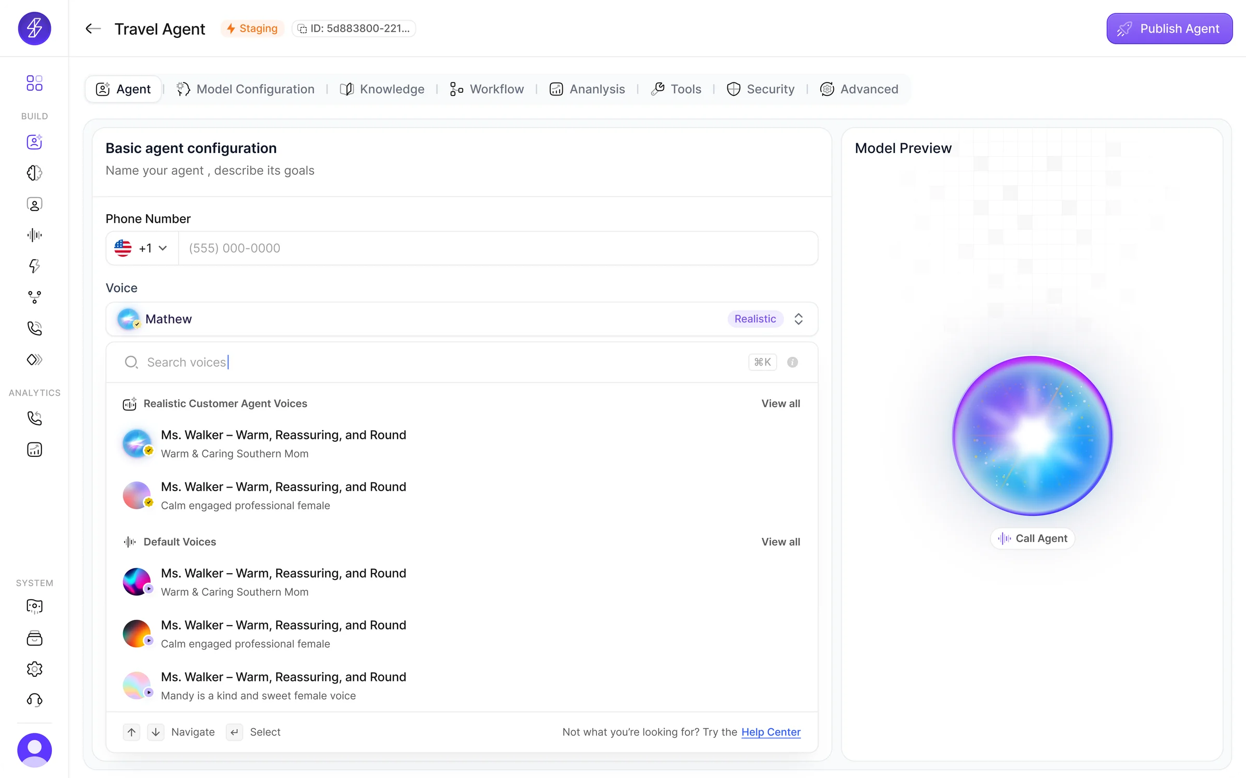View all Realistic Customer Agent Voices

[780, 403]
